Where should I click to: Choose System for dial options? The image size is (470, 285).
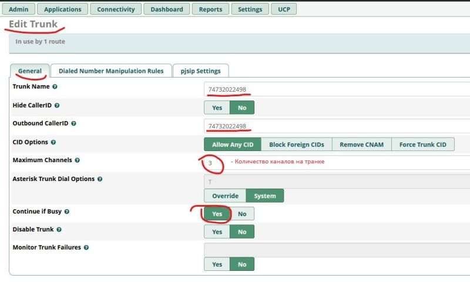click(265, 196)
